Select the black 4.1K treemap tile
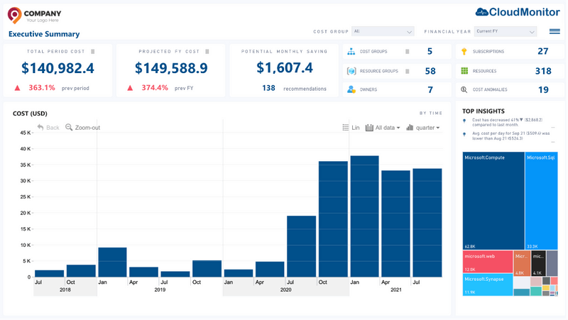568x320 pixels. point(538,263)
